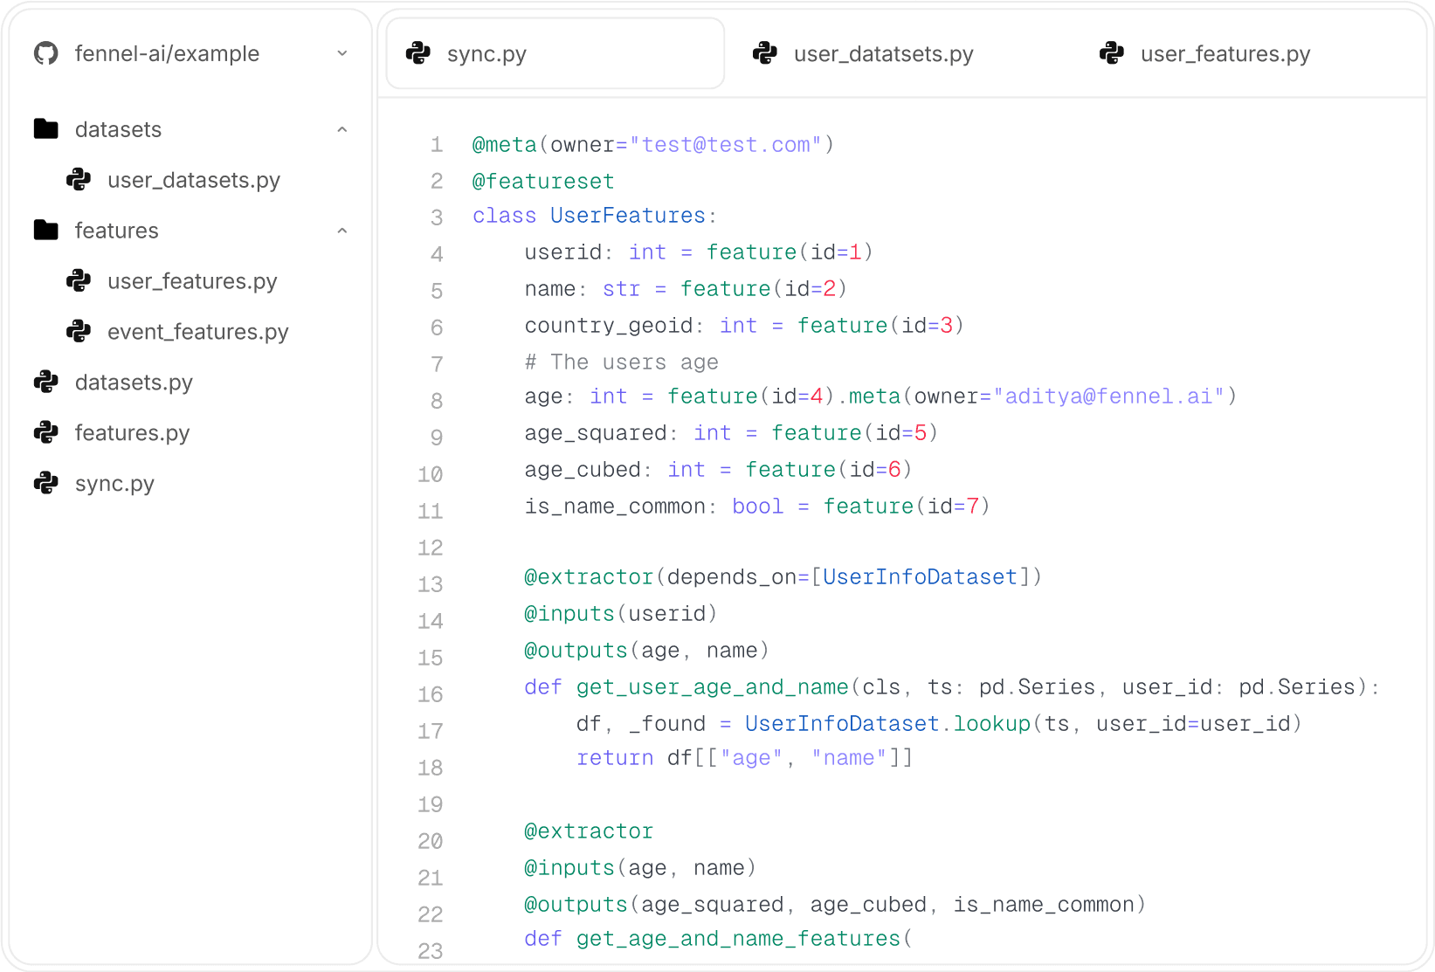Collapse the datasets folder chevron

(x=342, y=130)
